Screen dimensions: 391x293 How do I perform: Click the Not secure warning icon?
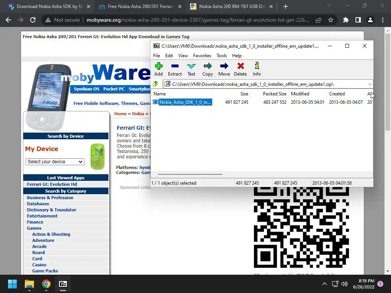(x=48, y=20)
